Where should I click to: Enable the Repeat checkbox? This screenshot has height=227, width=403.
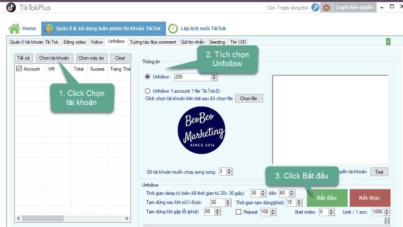239,212
